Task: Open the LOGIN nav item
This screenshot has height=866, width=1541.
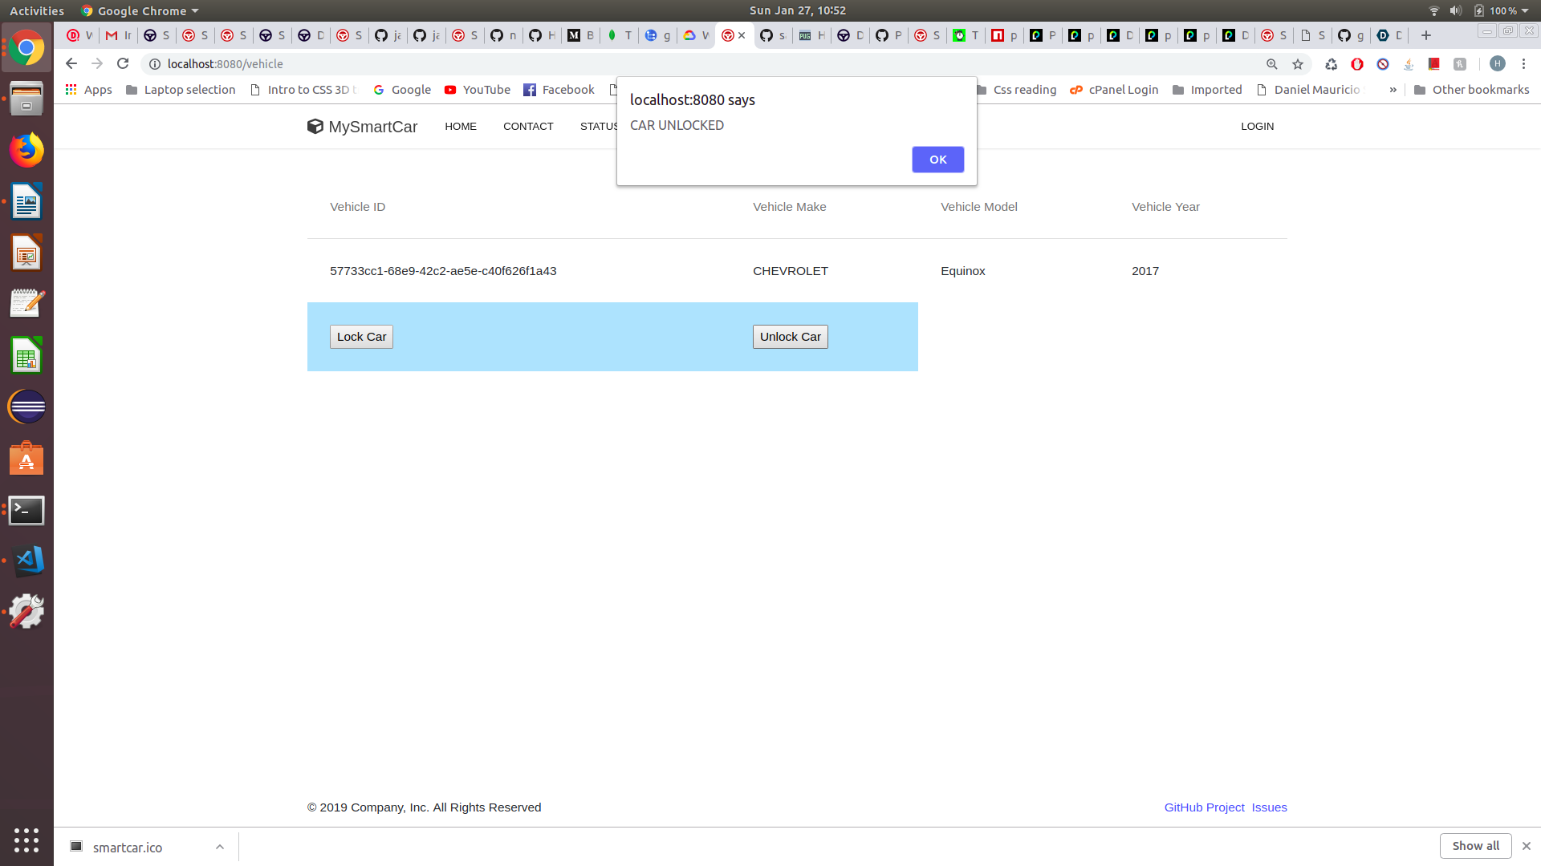Action: [1257, 127]
